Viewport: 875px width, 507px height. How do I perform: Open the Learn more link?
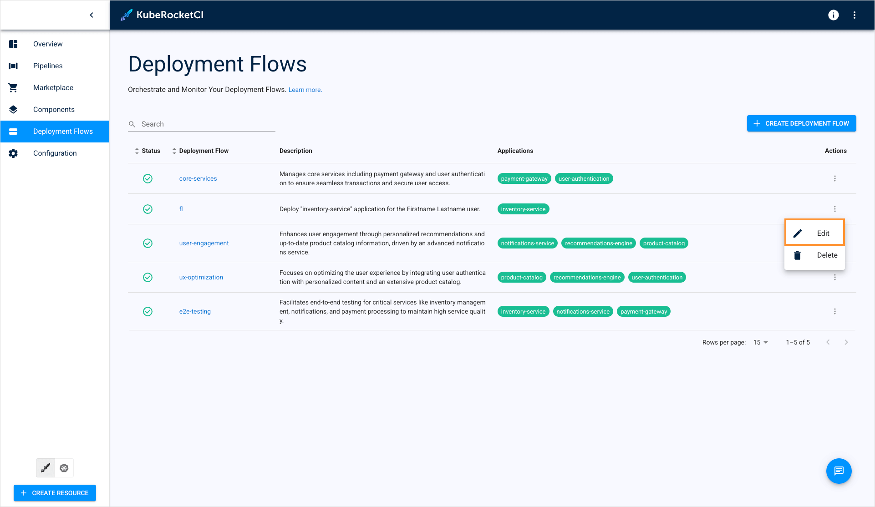click(305, 90)
